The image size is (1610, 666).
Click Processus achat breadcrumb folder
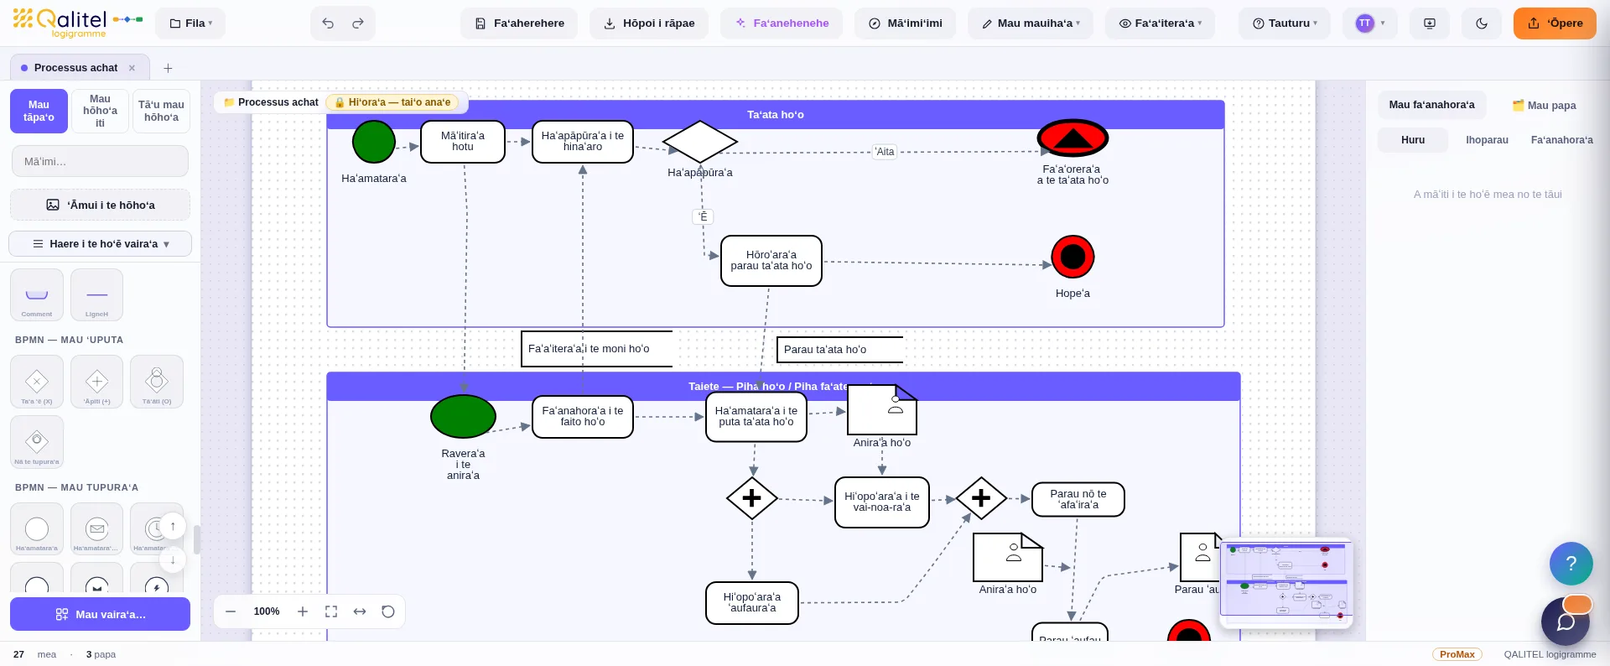(271, 102)
